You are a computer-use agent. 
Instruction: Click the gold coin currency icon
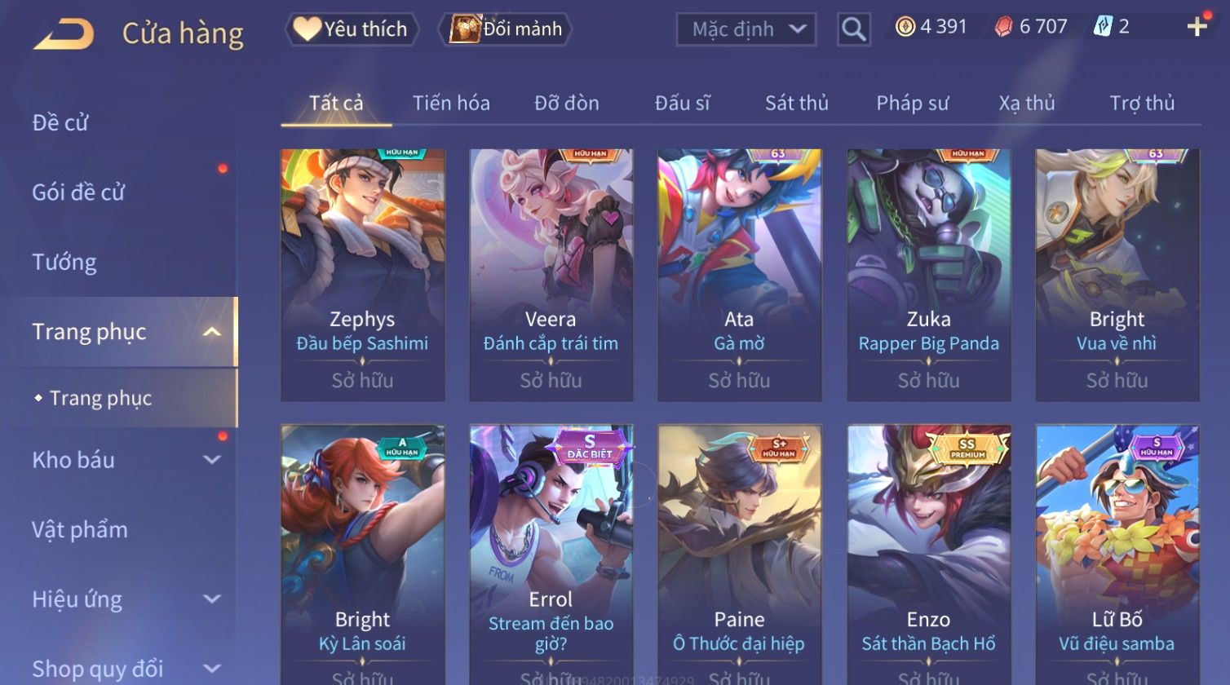(905, 27)
